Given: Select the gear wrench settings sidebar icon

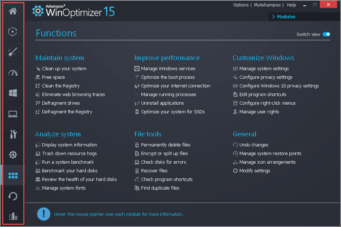Looking at the screenshot, I should 13,155.
